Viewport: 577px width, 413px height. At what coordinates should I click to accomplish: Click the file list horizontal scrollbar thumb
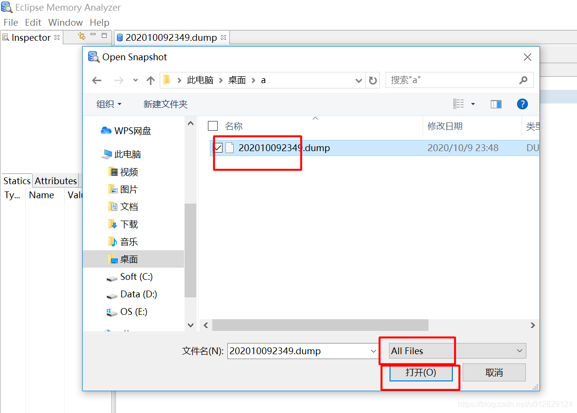pos(320,325)
